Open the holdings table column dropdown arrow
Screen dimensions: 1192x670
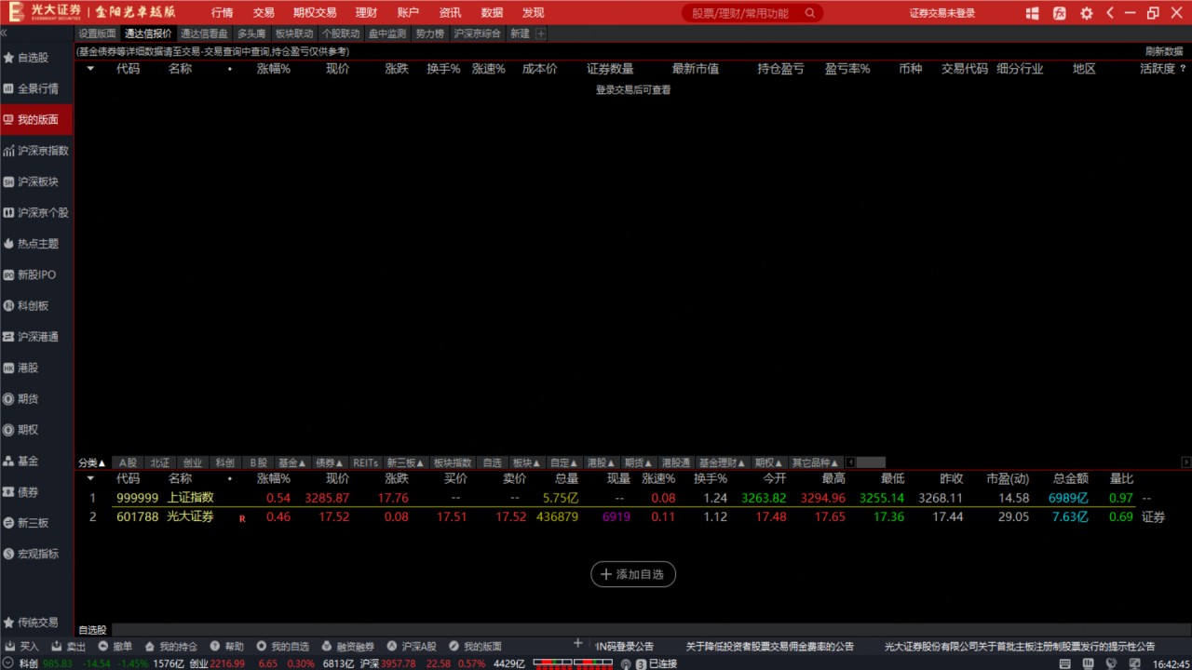point(90,69)
